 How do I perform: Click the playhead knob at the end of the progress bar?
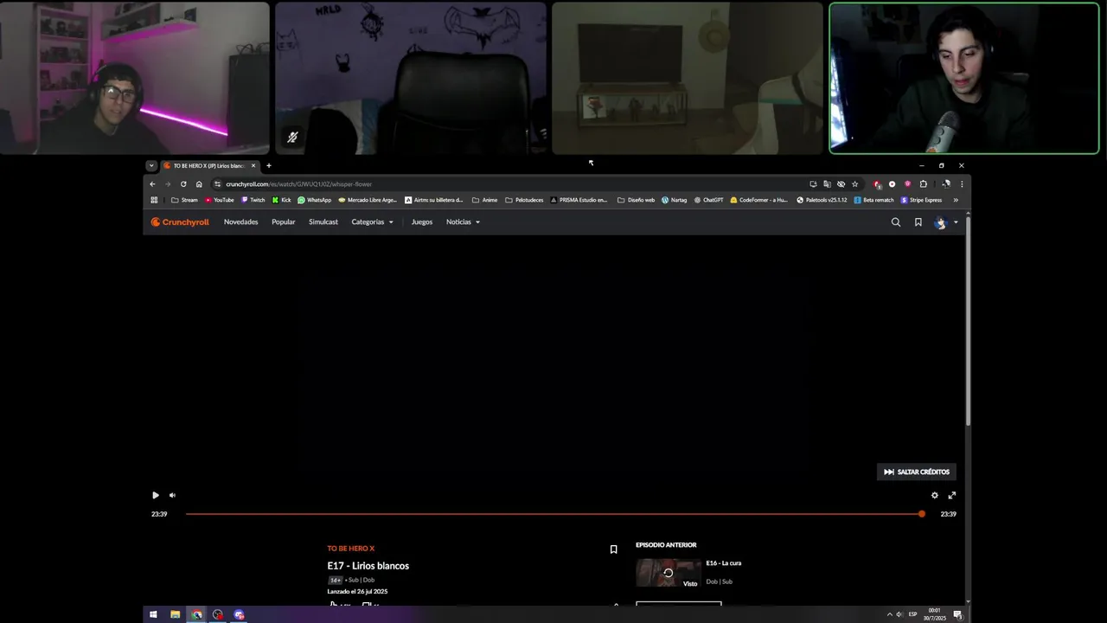click(922, 514)
